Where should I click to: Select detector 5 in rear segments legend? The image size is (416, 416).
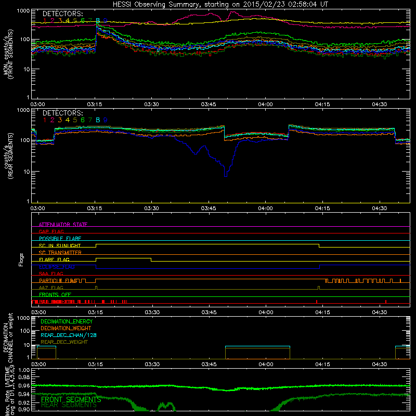75,120
